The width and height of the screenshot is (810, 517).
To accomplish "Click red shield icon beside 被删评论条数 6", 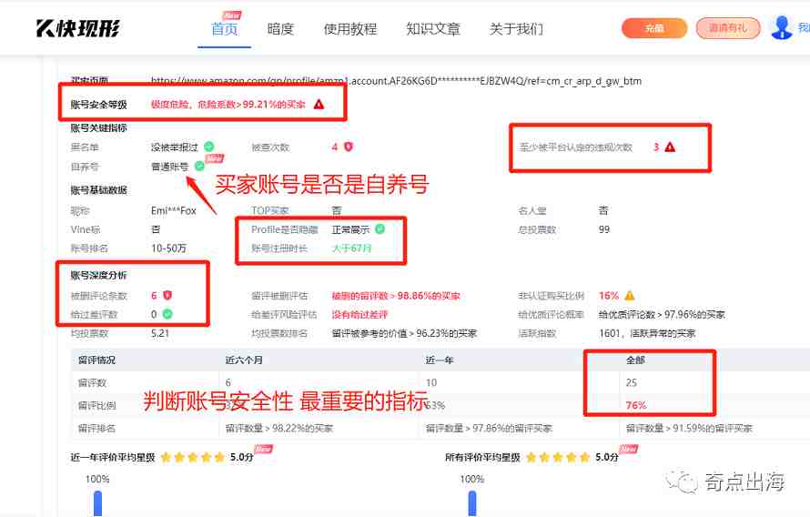I will coord(167,296).
